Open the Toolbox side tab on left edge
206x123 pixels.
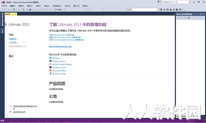pyautogui.click(x=2, y=30)
